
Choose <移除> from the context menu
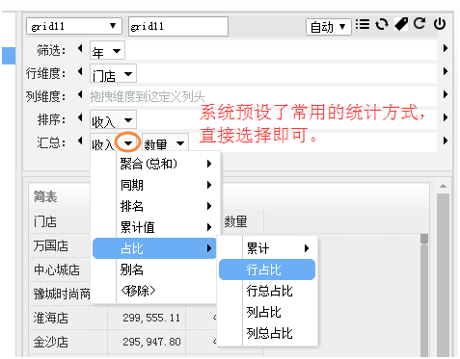(154, 291)
